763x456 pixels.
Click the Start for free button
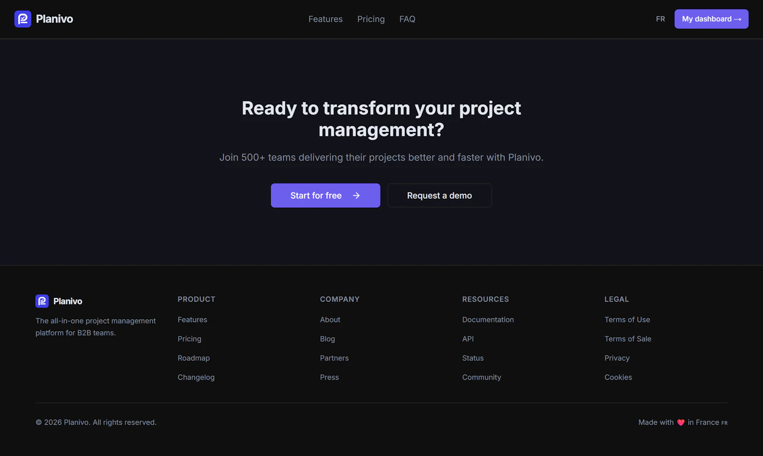(326, 195)
